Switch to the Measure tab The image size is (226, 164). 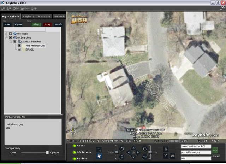coord(44,17)
